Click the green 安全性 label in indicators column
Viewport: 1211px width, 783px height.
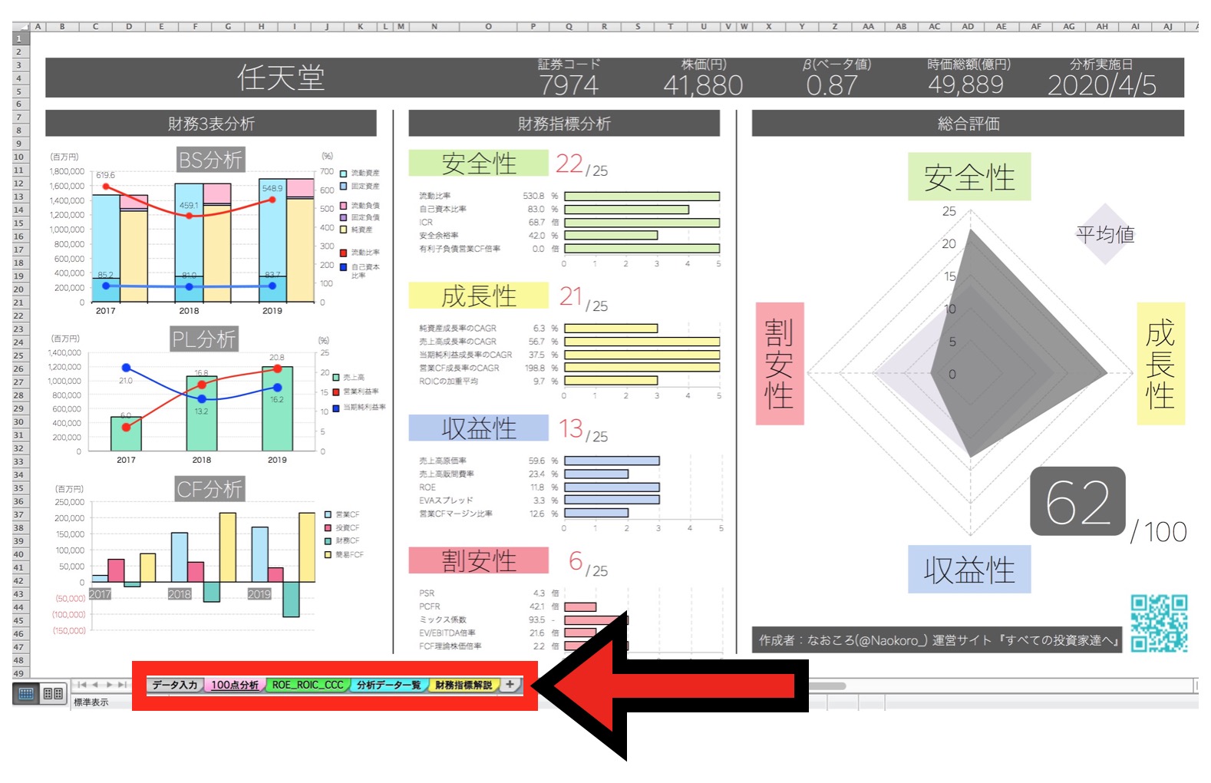point(479,163)
